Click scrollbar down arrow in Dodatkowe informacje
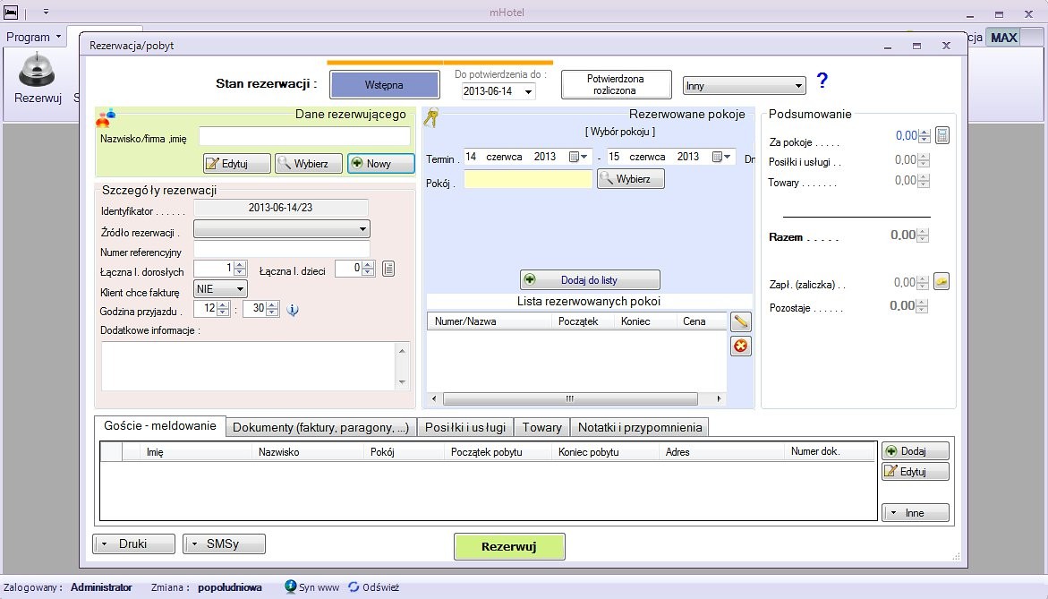1048x599 pixels. point(403,382)
